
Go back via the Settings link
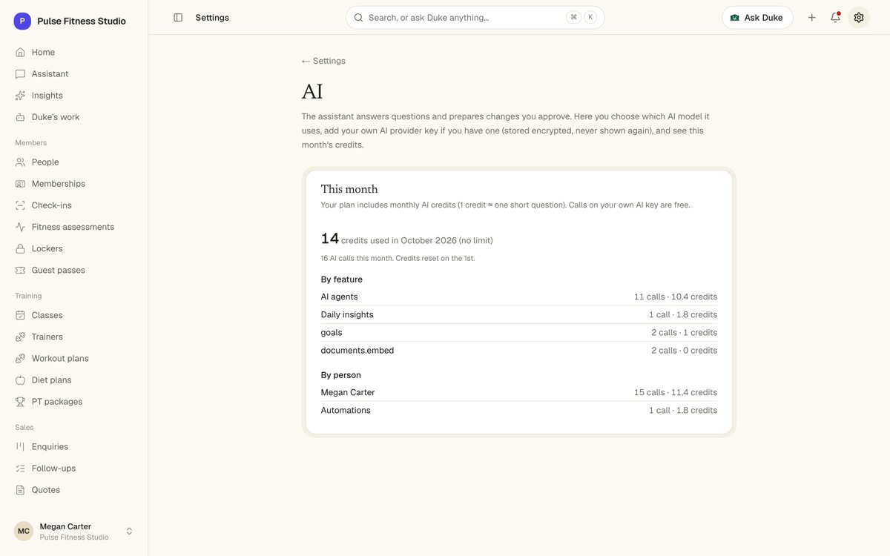(x=323, y=61)
